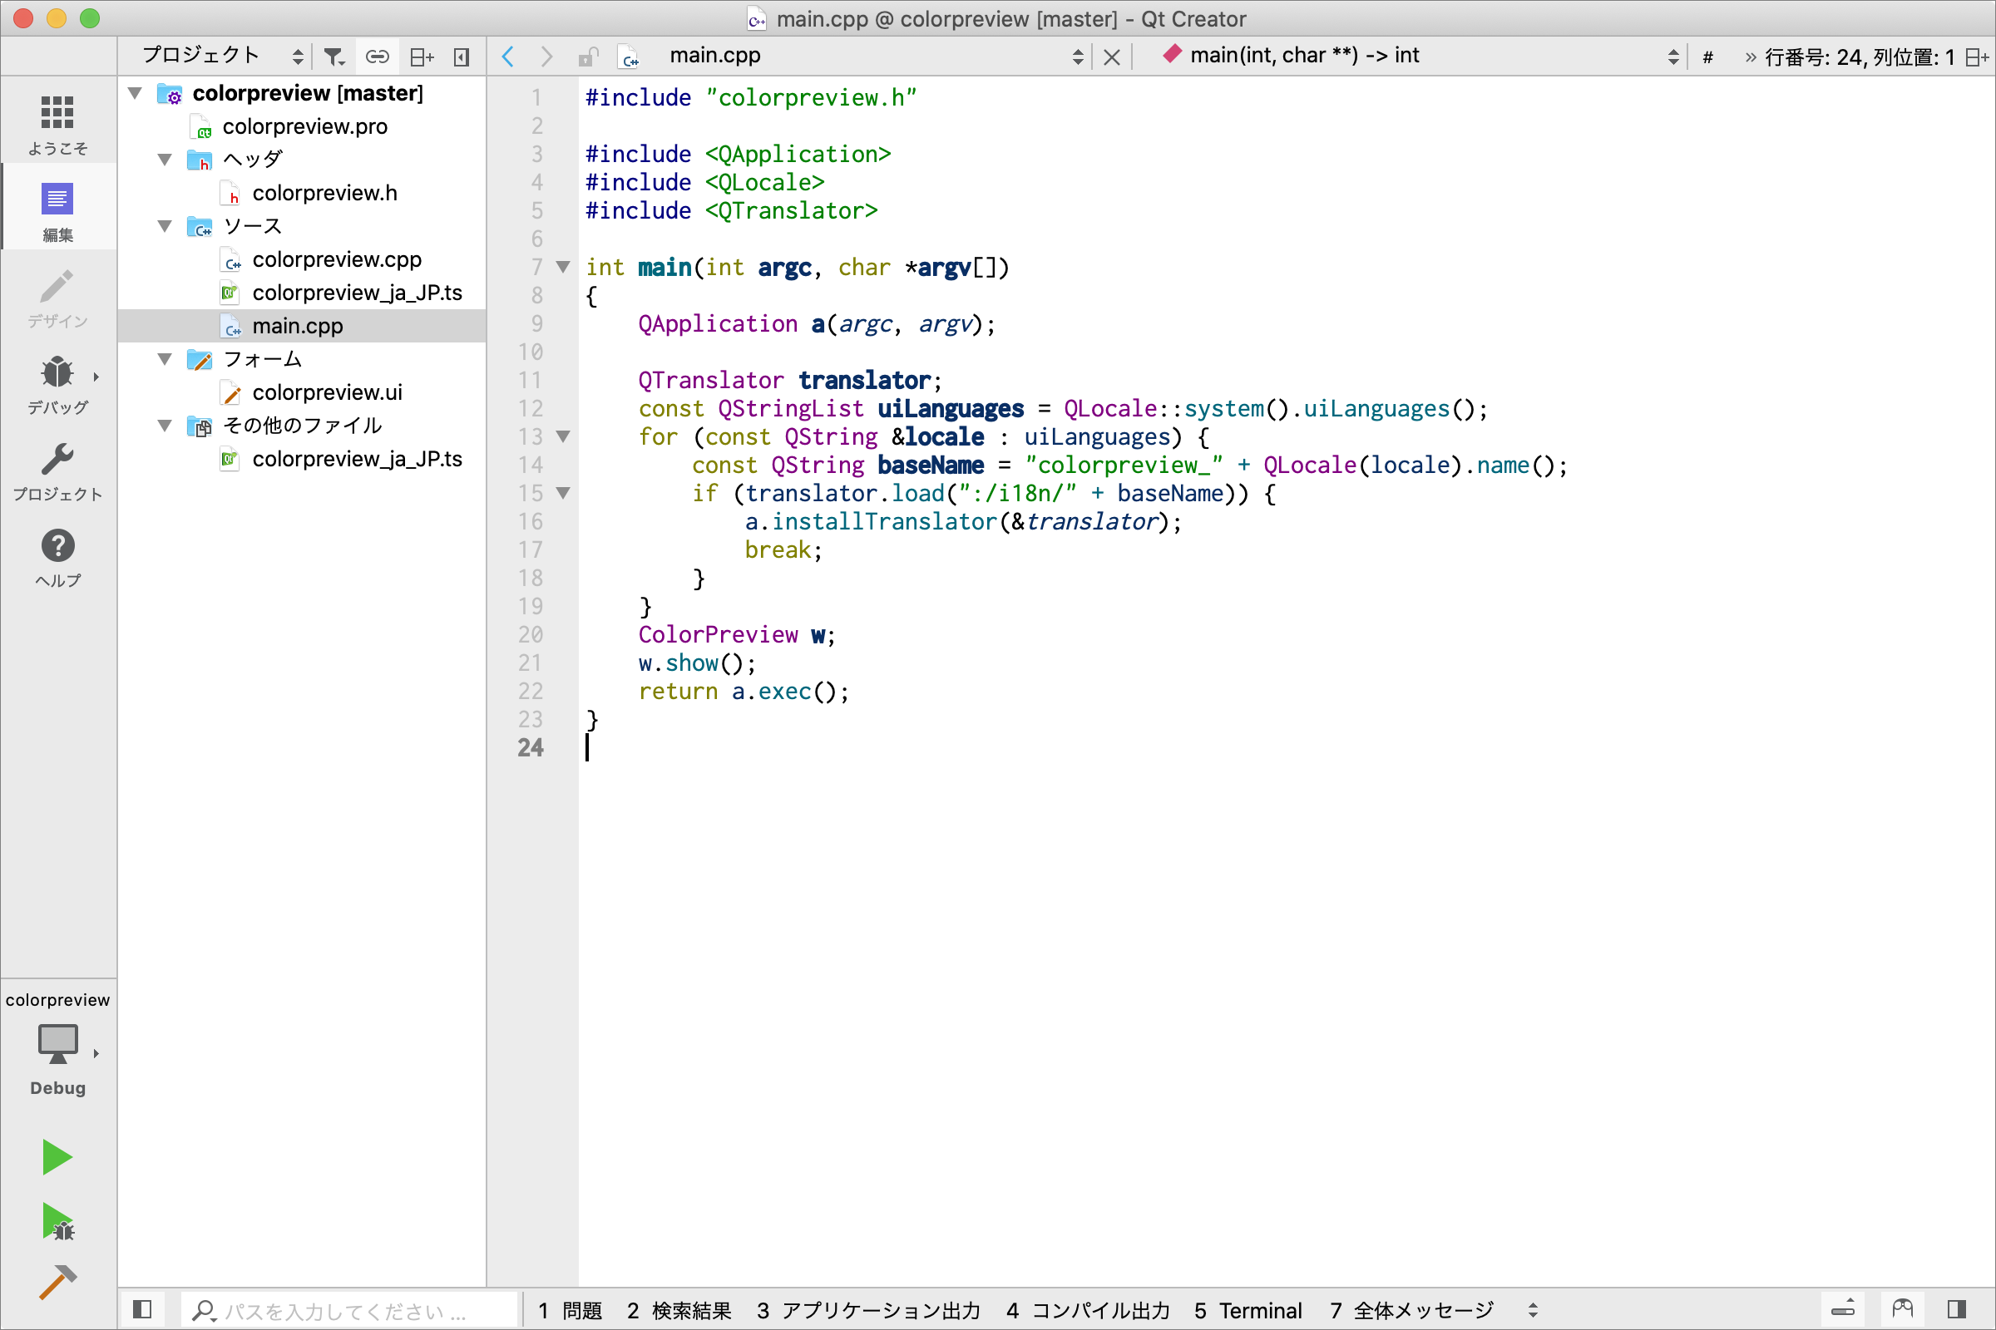
Task: Collapse the colorpreview [master] project node
Action: [135, 92]
